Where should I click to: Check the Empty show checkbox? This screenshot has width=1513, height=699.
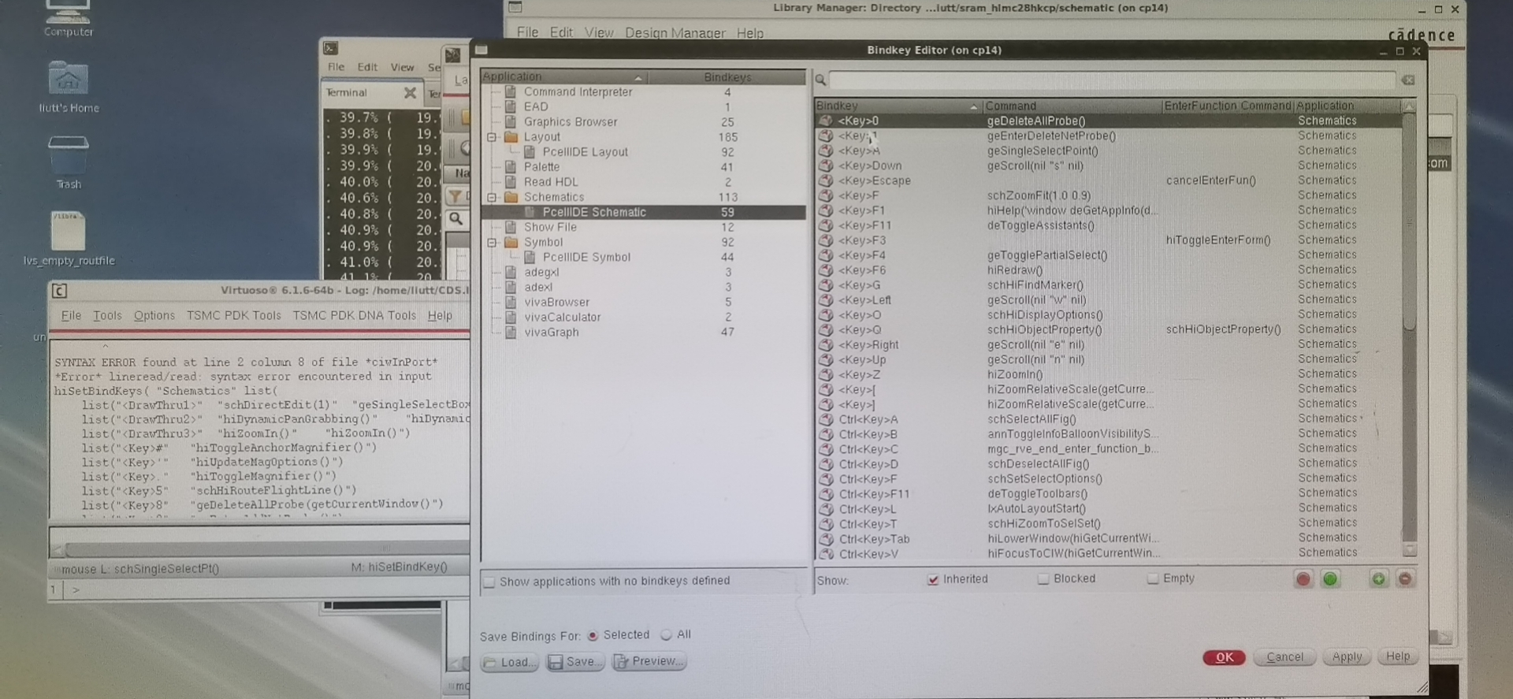point(1153,578)
